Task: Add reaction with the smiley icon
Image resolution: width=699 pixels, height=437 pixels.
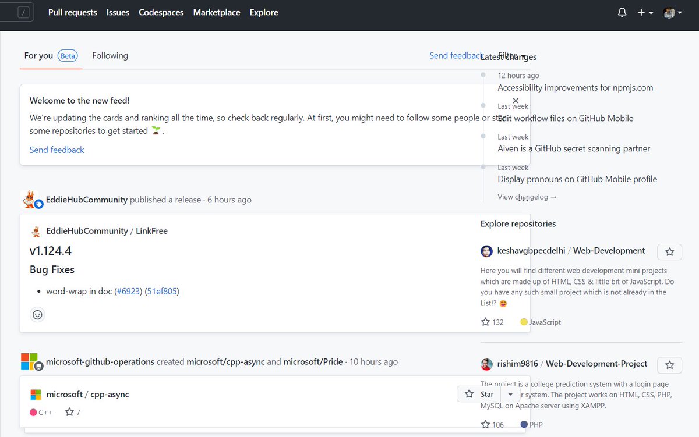Action: click(x=37, y=315)
